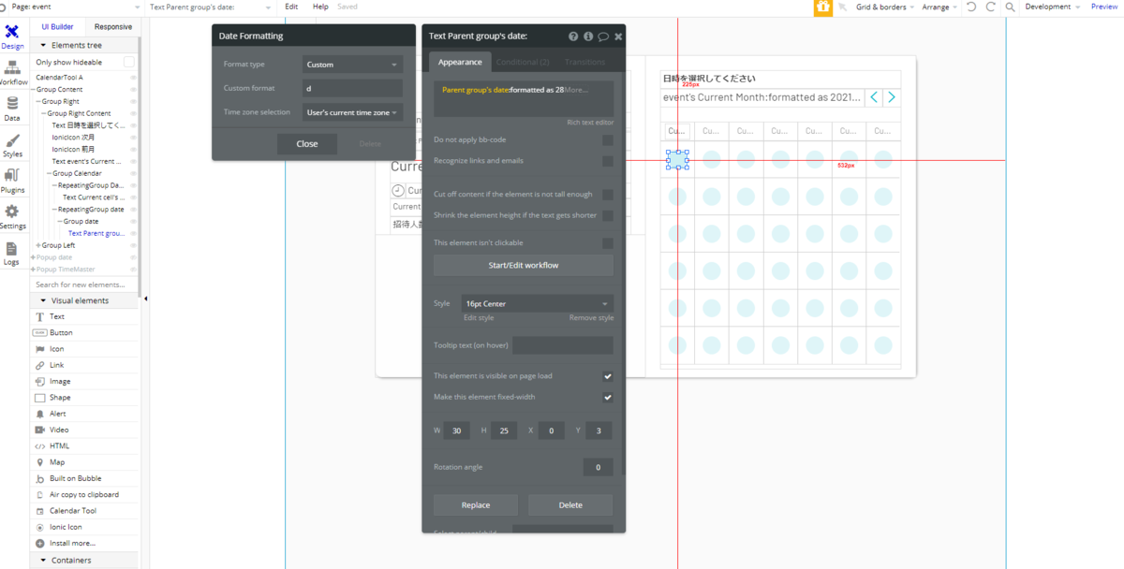Open the comment bubble icon in property editor
Screen dimensions: 1124x569
point(603,36)
